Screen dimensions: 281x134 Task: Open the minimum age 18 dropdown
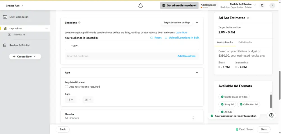pyautogui.click(x=70, y=100)
